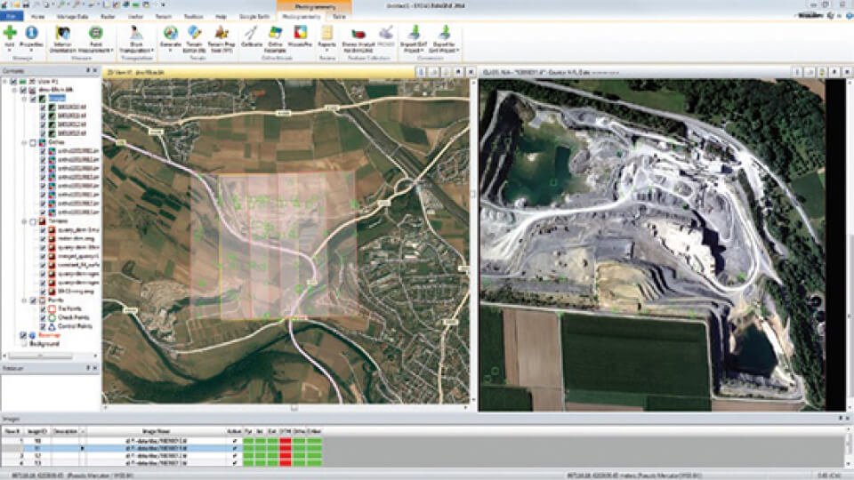The image size is (854, 480).
Task: Click the Terrain Prep Tool icon
Action: 220,34
